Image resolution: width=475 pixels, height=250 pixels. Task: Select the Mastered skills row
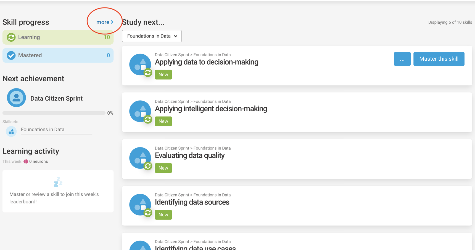click(x=58, y=55)
